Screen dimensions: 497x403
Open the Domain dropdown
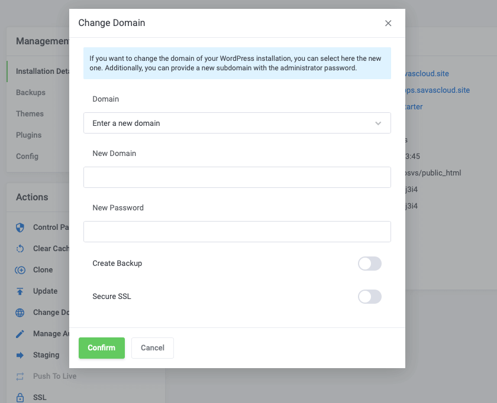click(237, 123)
